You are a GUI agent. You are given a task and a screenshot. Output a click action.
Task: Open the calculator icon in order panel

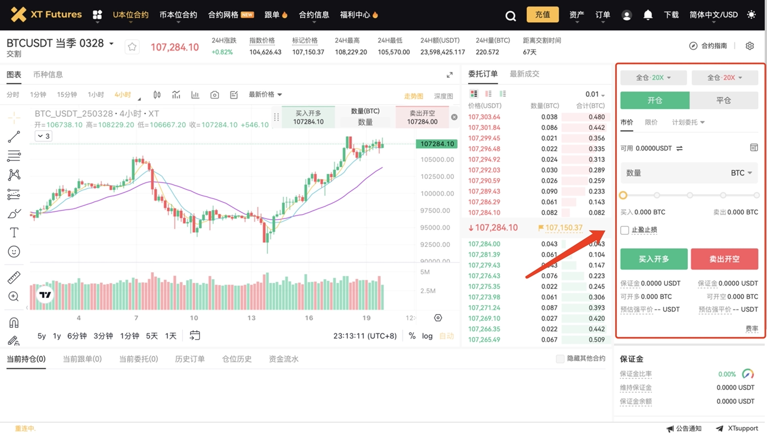point(753,147)
